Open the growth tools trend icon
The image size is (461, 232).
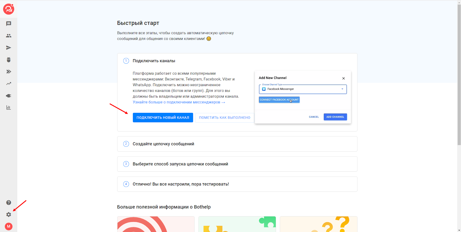[9, 84]
